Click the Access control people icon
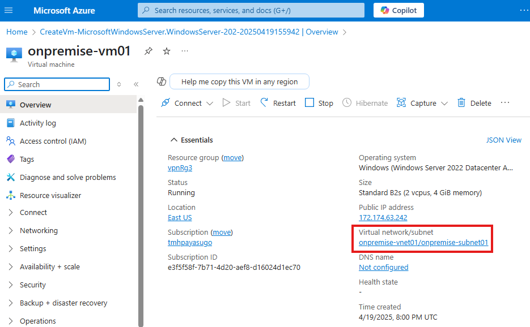Viewport: 530px width, 327px height. click(x=11, y=141)
